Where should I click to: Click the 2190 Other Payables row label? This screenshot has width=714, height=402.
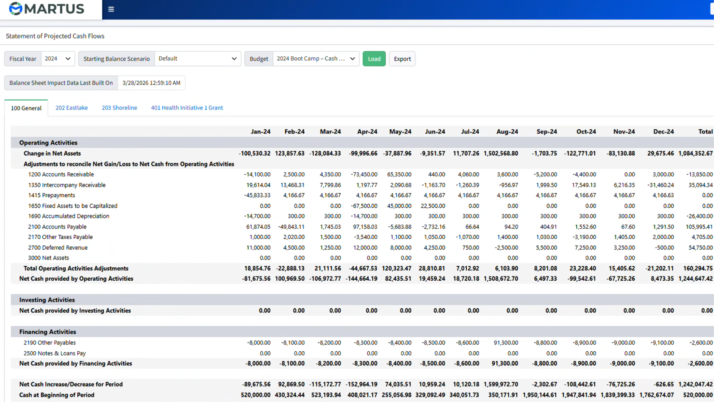[49, 343]
